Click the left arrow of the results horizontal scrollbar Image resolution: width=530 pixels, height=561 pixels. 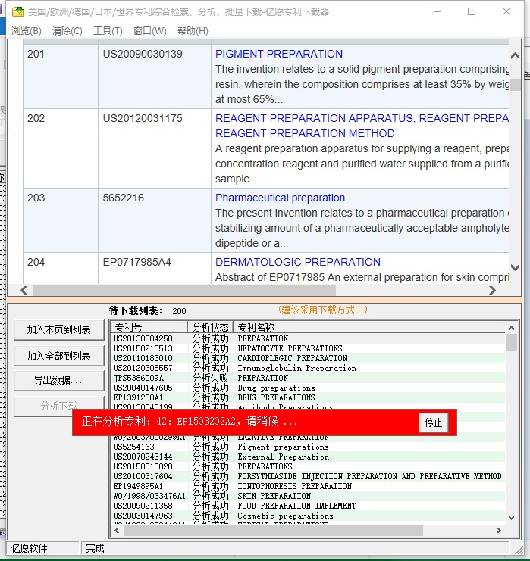(24, 290)
